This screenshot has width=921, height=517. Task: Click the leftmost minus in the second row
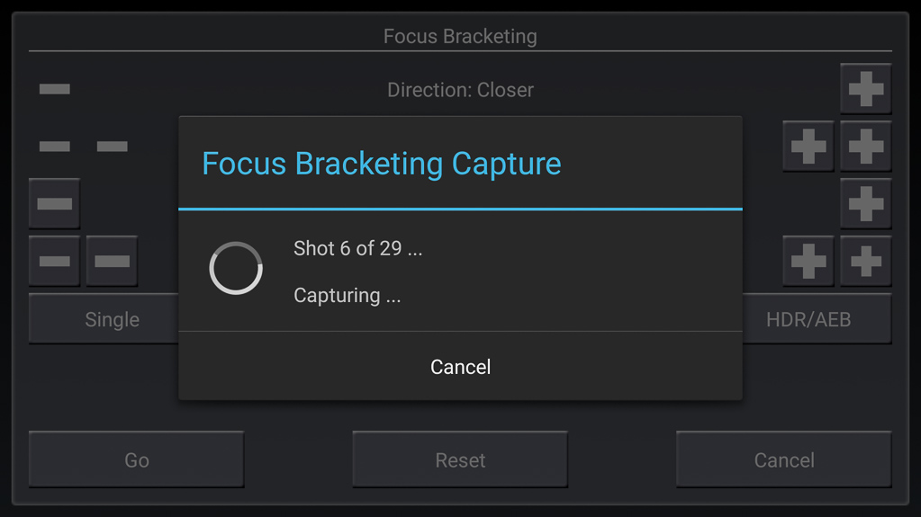point(55,147)
